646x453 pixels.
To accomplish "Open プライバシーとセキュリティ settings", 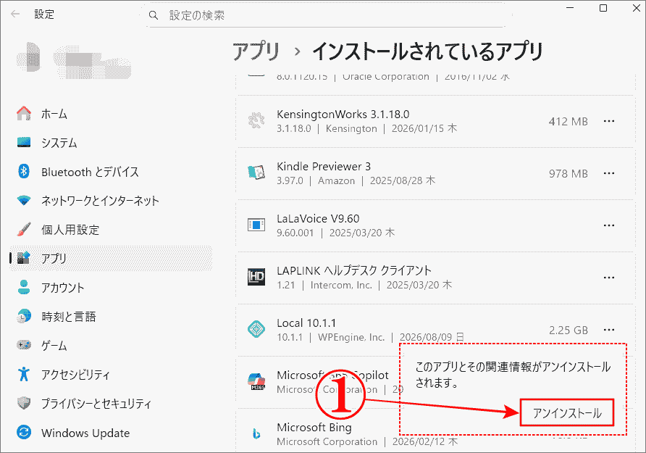I will point(110,404).
